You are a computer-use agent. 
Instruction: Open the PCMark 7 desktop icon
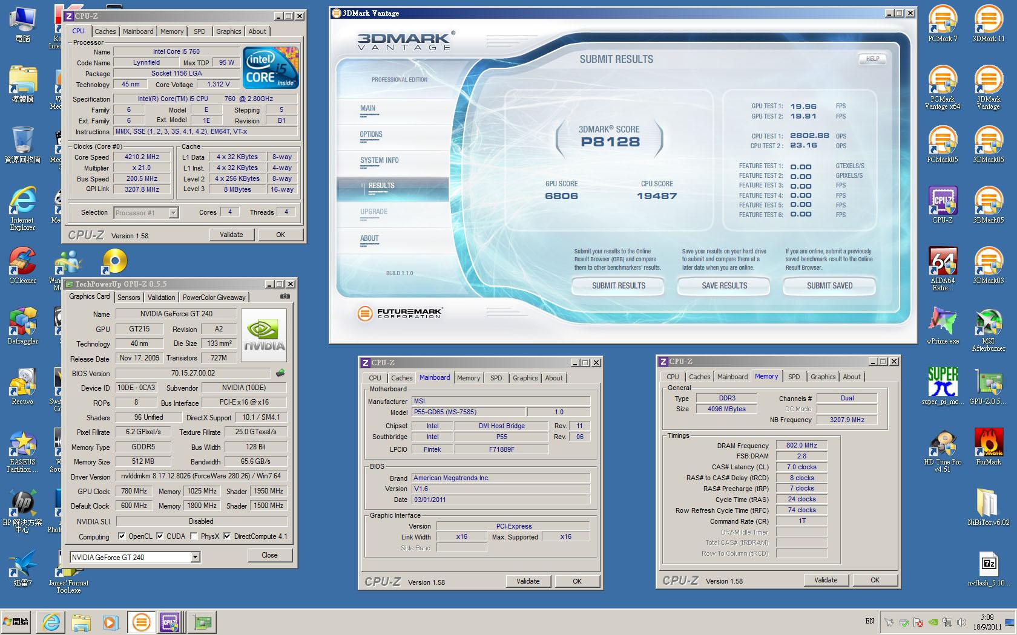[x=943, y=23]
